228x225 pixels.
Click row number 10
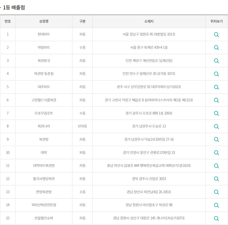[x=8, y=152]
